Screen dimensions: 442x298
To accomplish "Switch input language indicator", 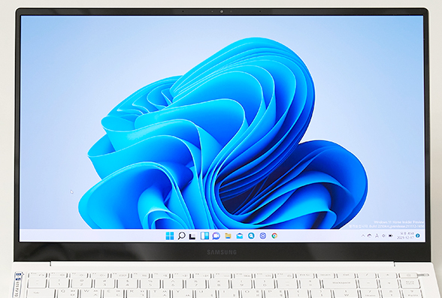I will [377, 236].
